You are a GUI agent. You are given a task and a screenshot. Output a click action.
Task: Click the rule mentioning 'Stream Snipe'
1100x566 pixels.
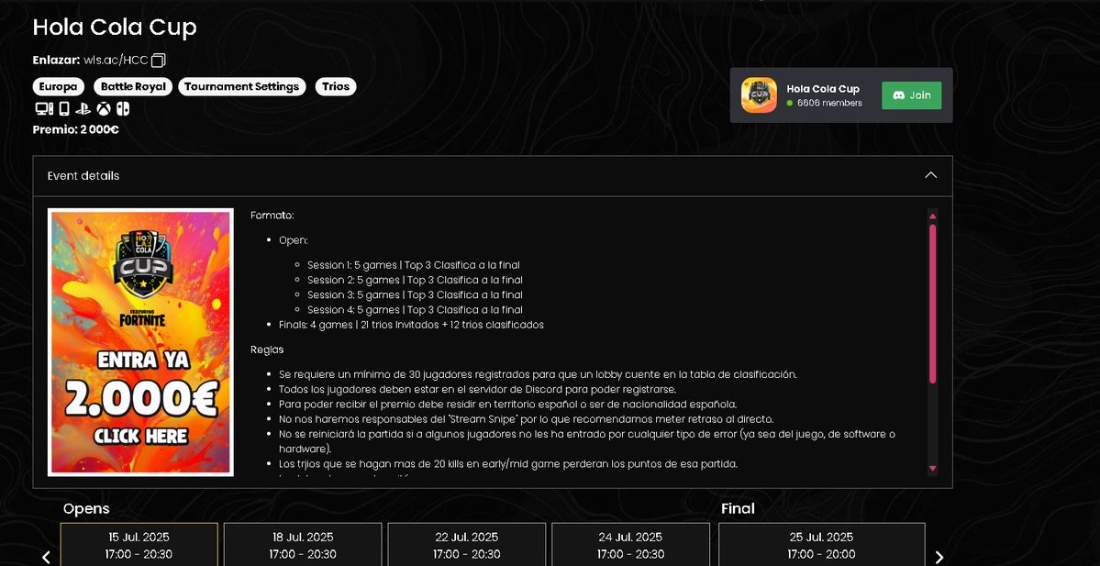point(527,419)
